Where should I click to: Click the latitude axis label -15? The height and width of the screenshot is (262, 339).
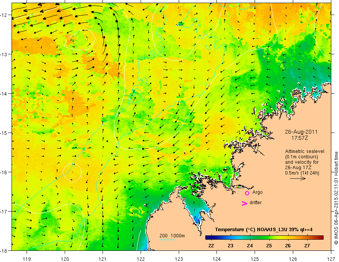click(x=4, y=133)
